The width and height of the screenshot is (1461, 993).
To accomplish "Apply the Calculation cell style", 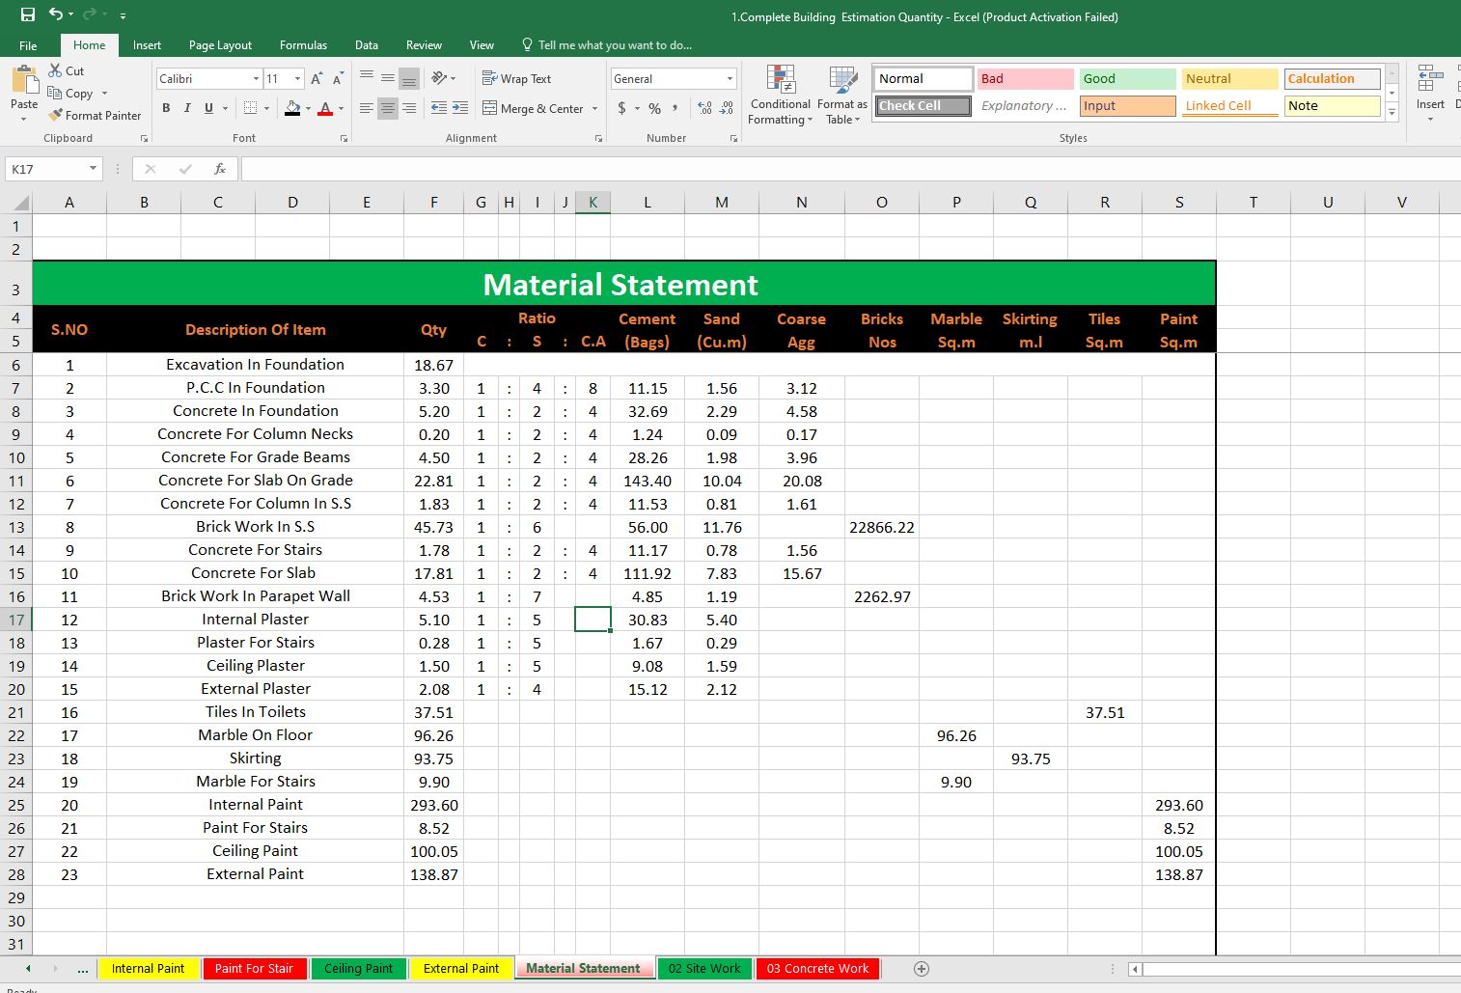I will [x=1332, y=79].
